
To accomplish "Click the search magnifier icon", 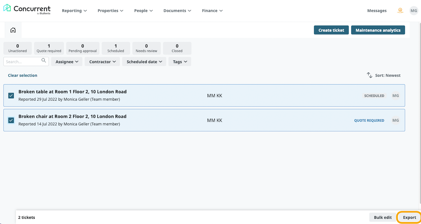I will click(44, 61).
